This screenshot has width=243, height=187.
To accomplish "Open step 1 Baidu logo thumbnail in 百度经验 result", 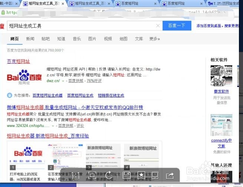I will tap(27, 157).
